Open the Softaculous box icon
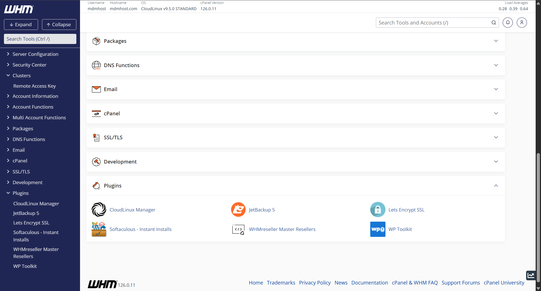 click(99, 229)
